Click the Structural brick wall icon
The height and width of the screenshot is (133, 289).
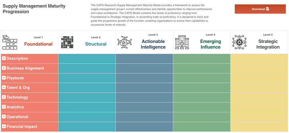67,42
